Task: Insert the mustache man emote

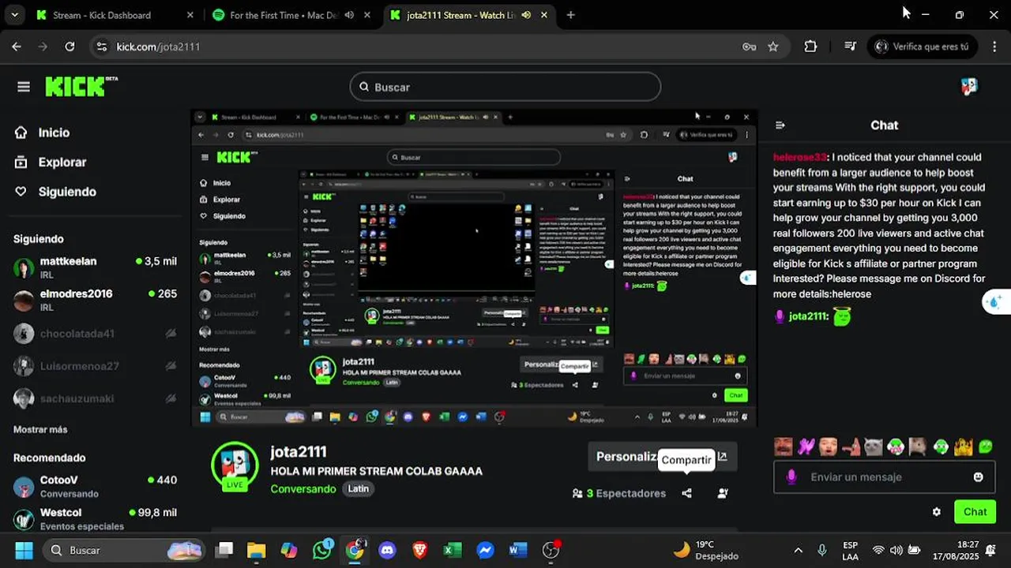Action: [783, 447]
